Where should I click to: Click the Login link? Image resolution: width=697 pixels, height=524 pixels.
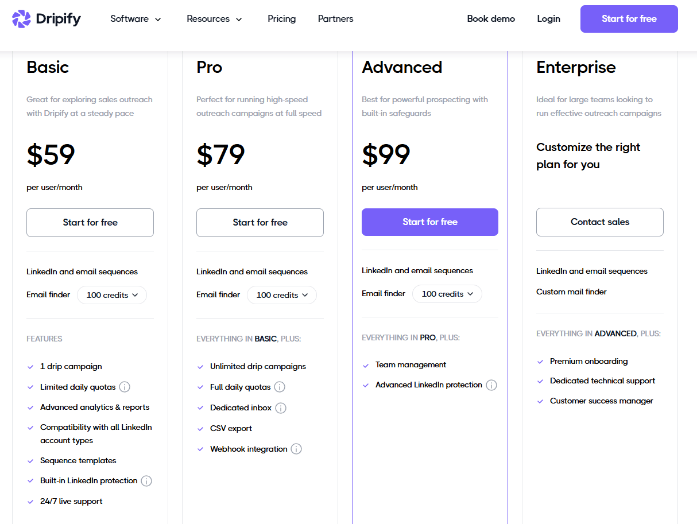point(548,19)
